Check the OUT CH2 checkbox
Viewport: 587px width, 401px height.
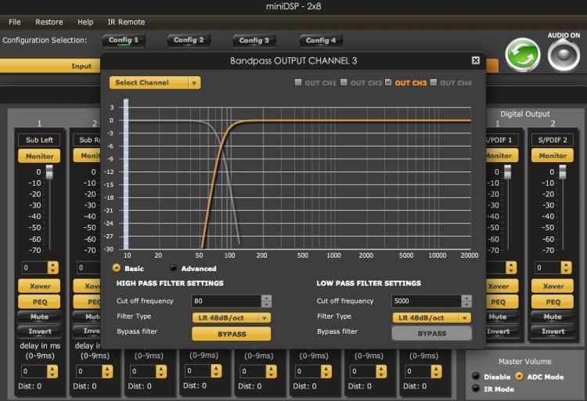click(344, 82)
